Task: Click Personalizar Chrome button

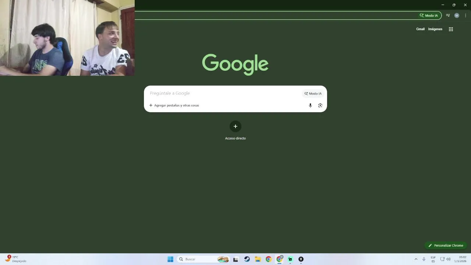Action: tap(446, 245)
